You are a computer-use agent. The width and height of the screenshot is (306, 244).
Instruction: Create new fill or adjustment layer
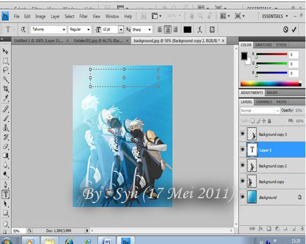pos(277,229)
